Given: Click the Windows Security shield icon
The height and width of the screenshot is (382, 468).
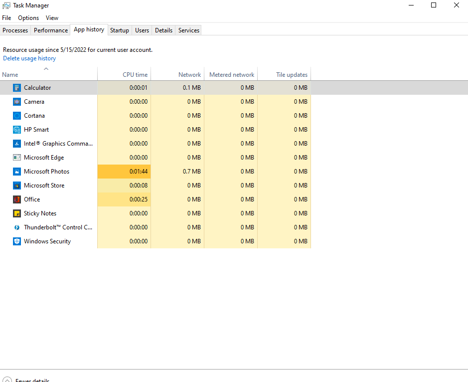Looking at the screenshot, I should pos(17,241).
